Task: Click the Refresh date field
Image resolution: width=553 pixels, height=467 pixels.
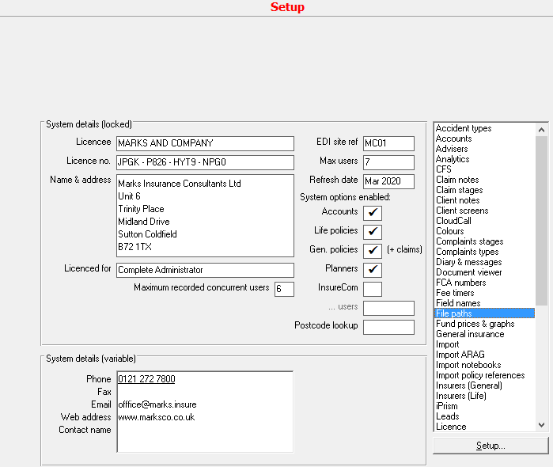Action: coord(388,181)
